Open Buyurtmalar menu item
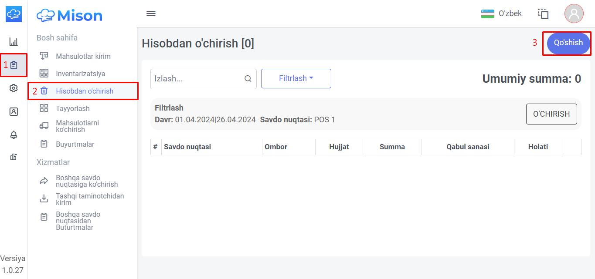This screenshot has height=279, width=595. pos(83,144)
